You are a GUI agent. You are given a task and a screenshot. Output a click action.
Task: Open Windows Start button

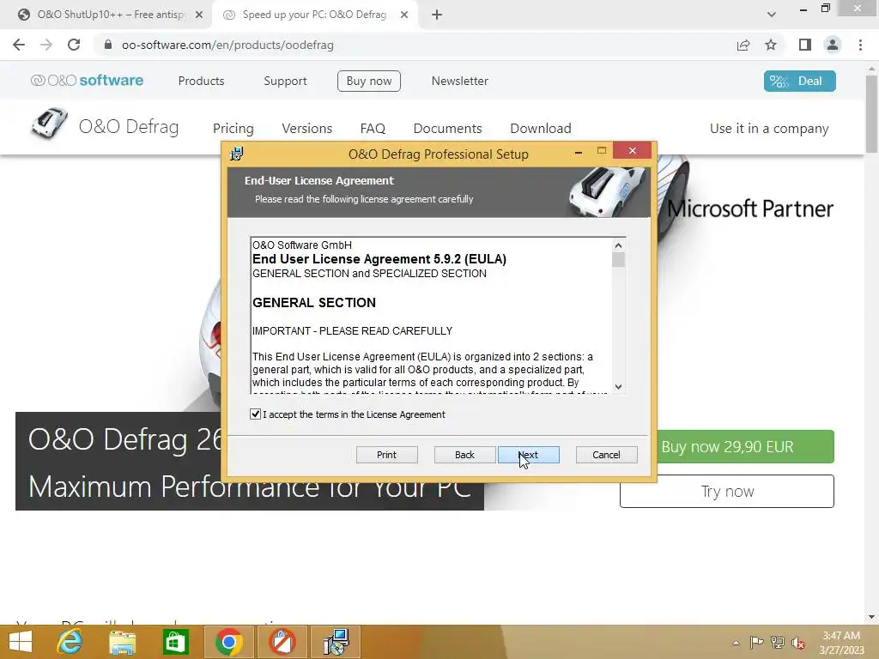point(21,642)
